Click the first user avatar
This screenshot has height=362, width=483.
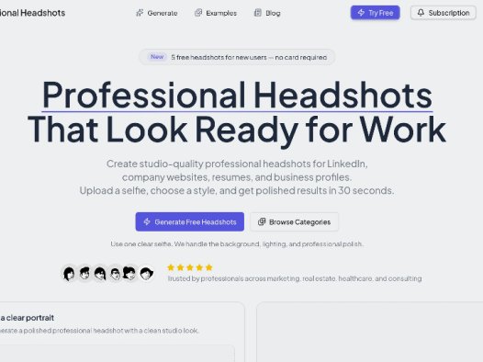tap(69, 273)
